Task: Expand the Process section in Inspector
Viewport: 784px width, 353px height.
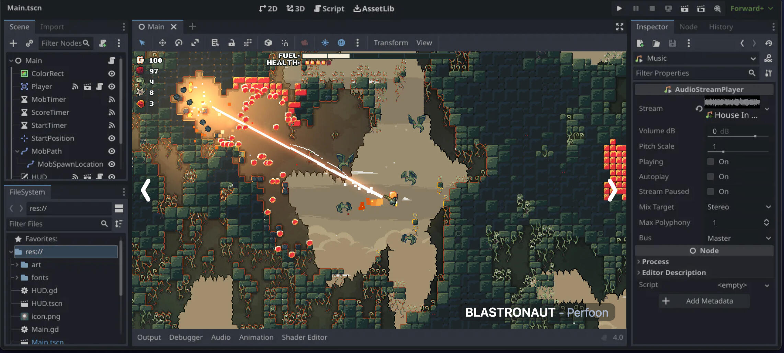Action: [655, 261]
